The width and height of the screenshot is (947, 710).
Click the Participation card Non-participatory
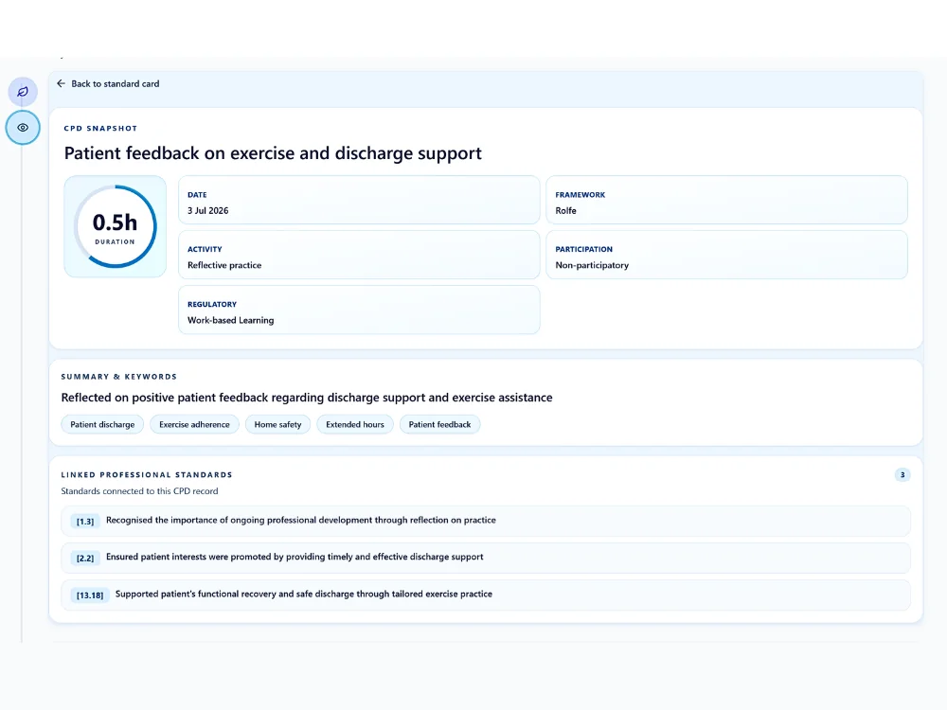click(726, 255)
